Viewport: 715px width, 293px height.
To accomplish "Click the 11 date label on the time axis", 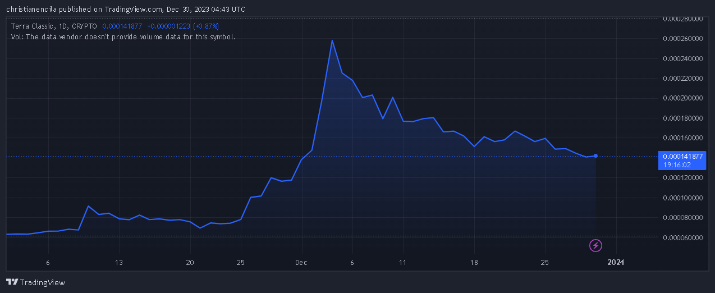I will [403, 262].
